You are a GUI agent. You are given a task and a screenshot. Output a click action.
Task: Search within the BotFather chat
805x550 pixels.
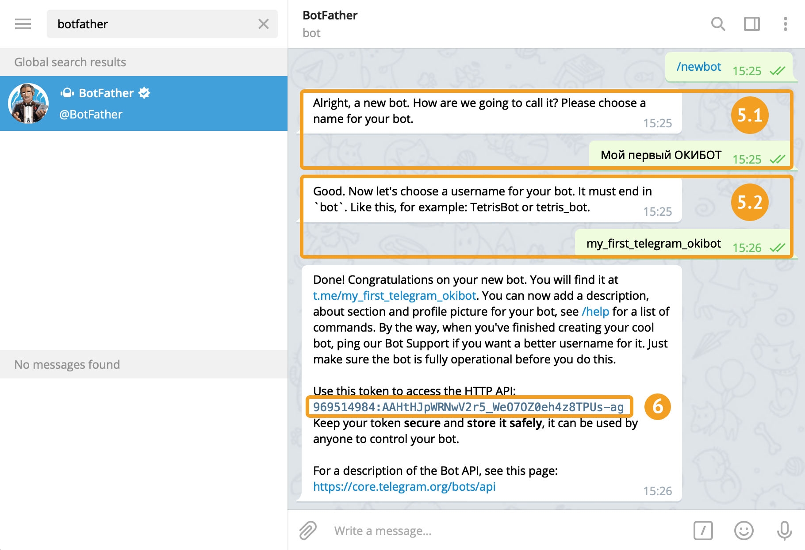pyautogui.click(x=718, y=24)
